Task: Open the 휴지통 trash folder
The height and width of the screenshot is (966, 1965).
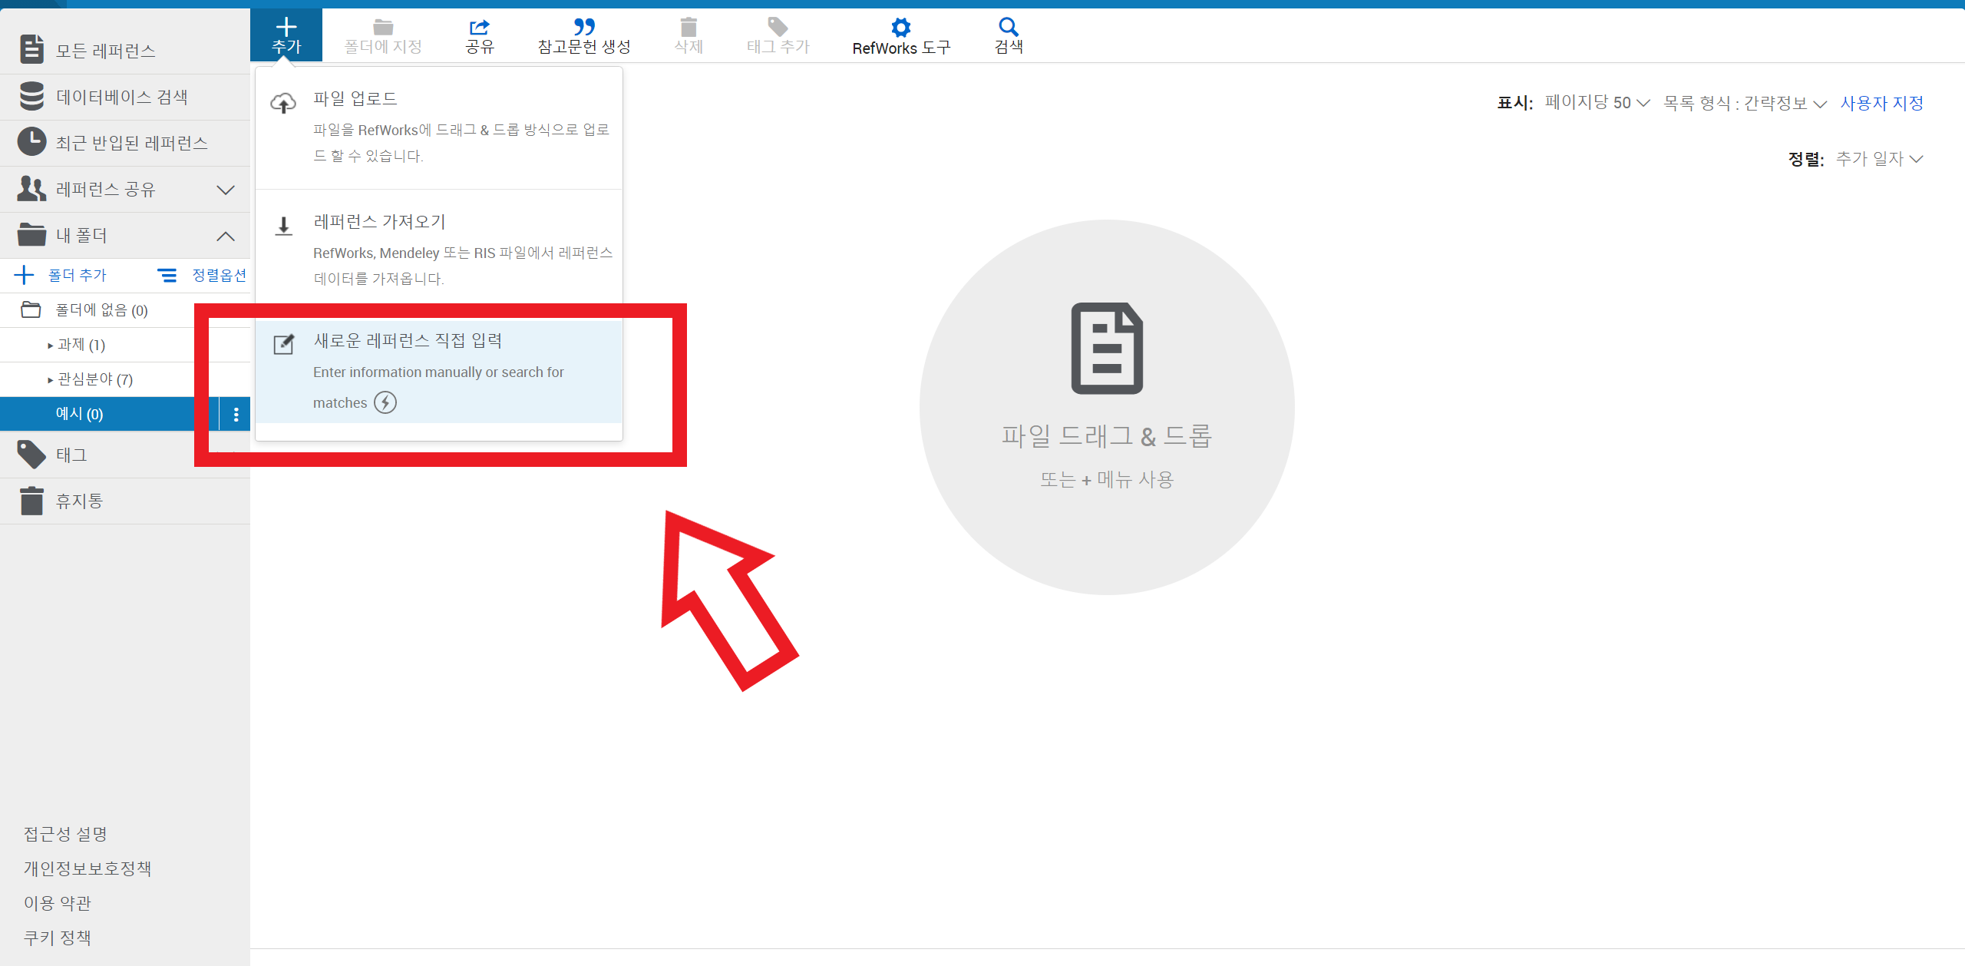Action: coord(78,501)
